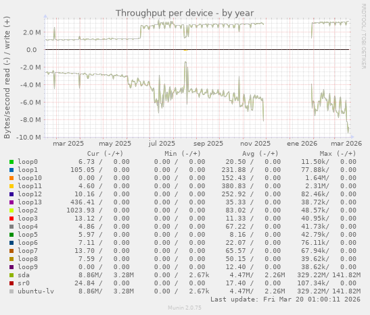Click the 'sep 2025' x-axis label
Image resolution: width=370 pixels, height=315 pixels.
point(208,144)
